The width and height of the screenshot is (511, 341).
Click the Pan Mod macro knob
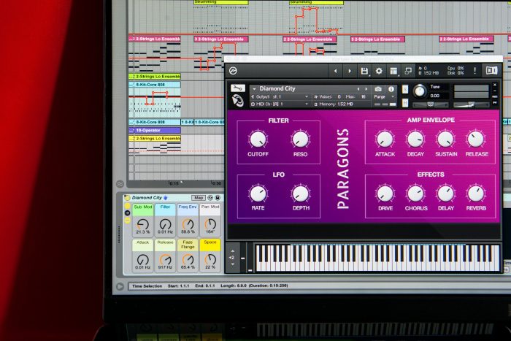pyautogui.click(x=210, y=224)
